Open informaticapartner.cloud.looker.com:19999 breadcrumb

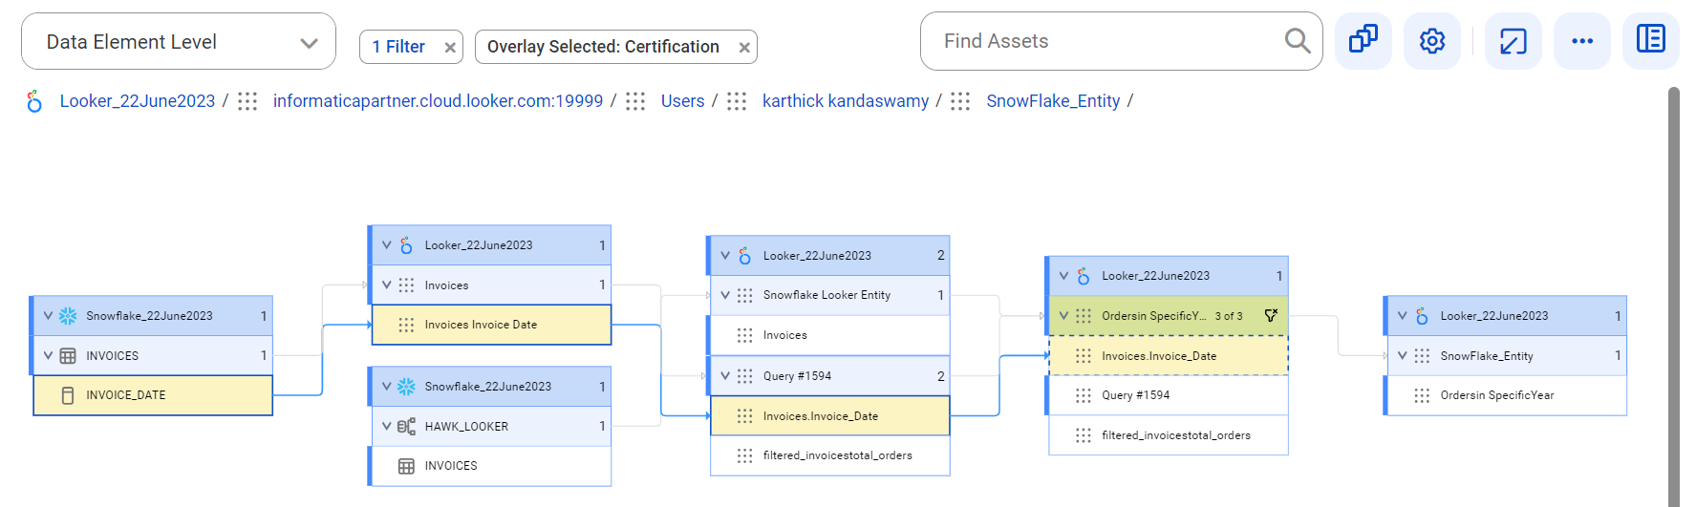click(x=439, y=101)
